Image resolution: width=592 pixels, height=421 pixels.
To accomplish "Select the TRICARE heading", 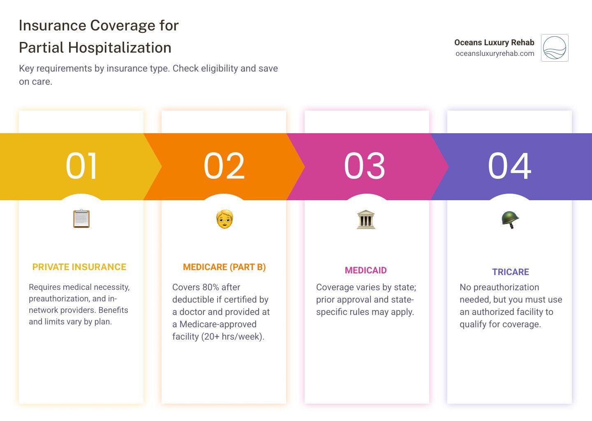I will coord(510,272).
